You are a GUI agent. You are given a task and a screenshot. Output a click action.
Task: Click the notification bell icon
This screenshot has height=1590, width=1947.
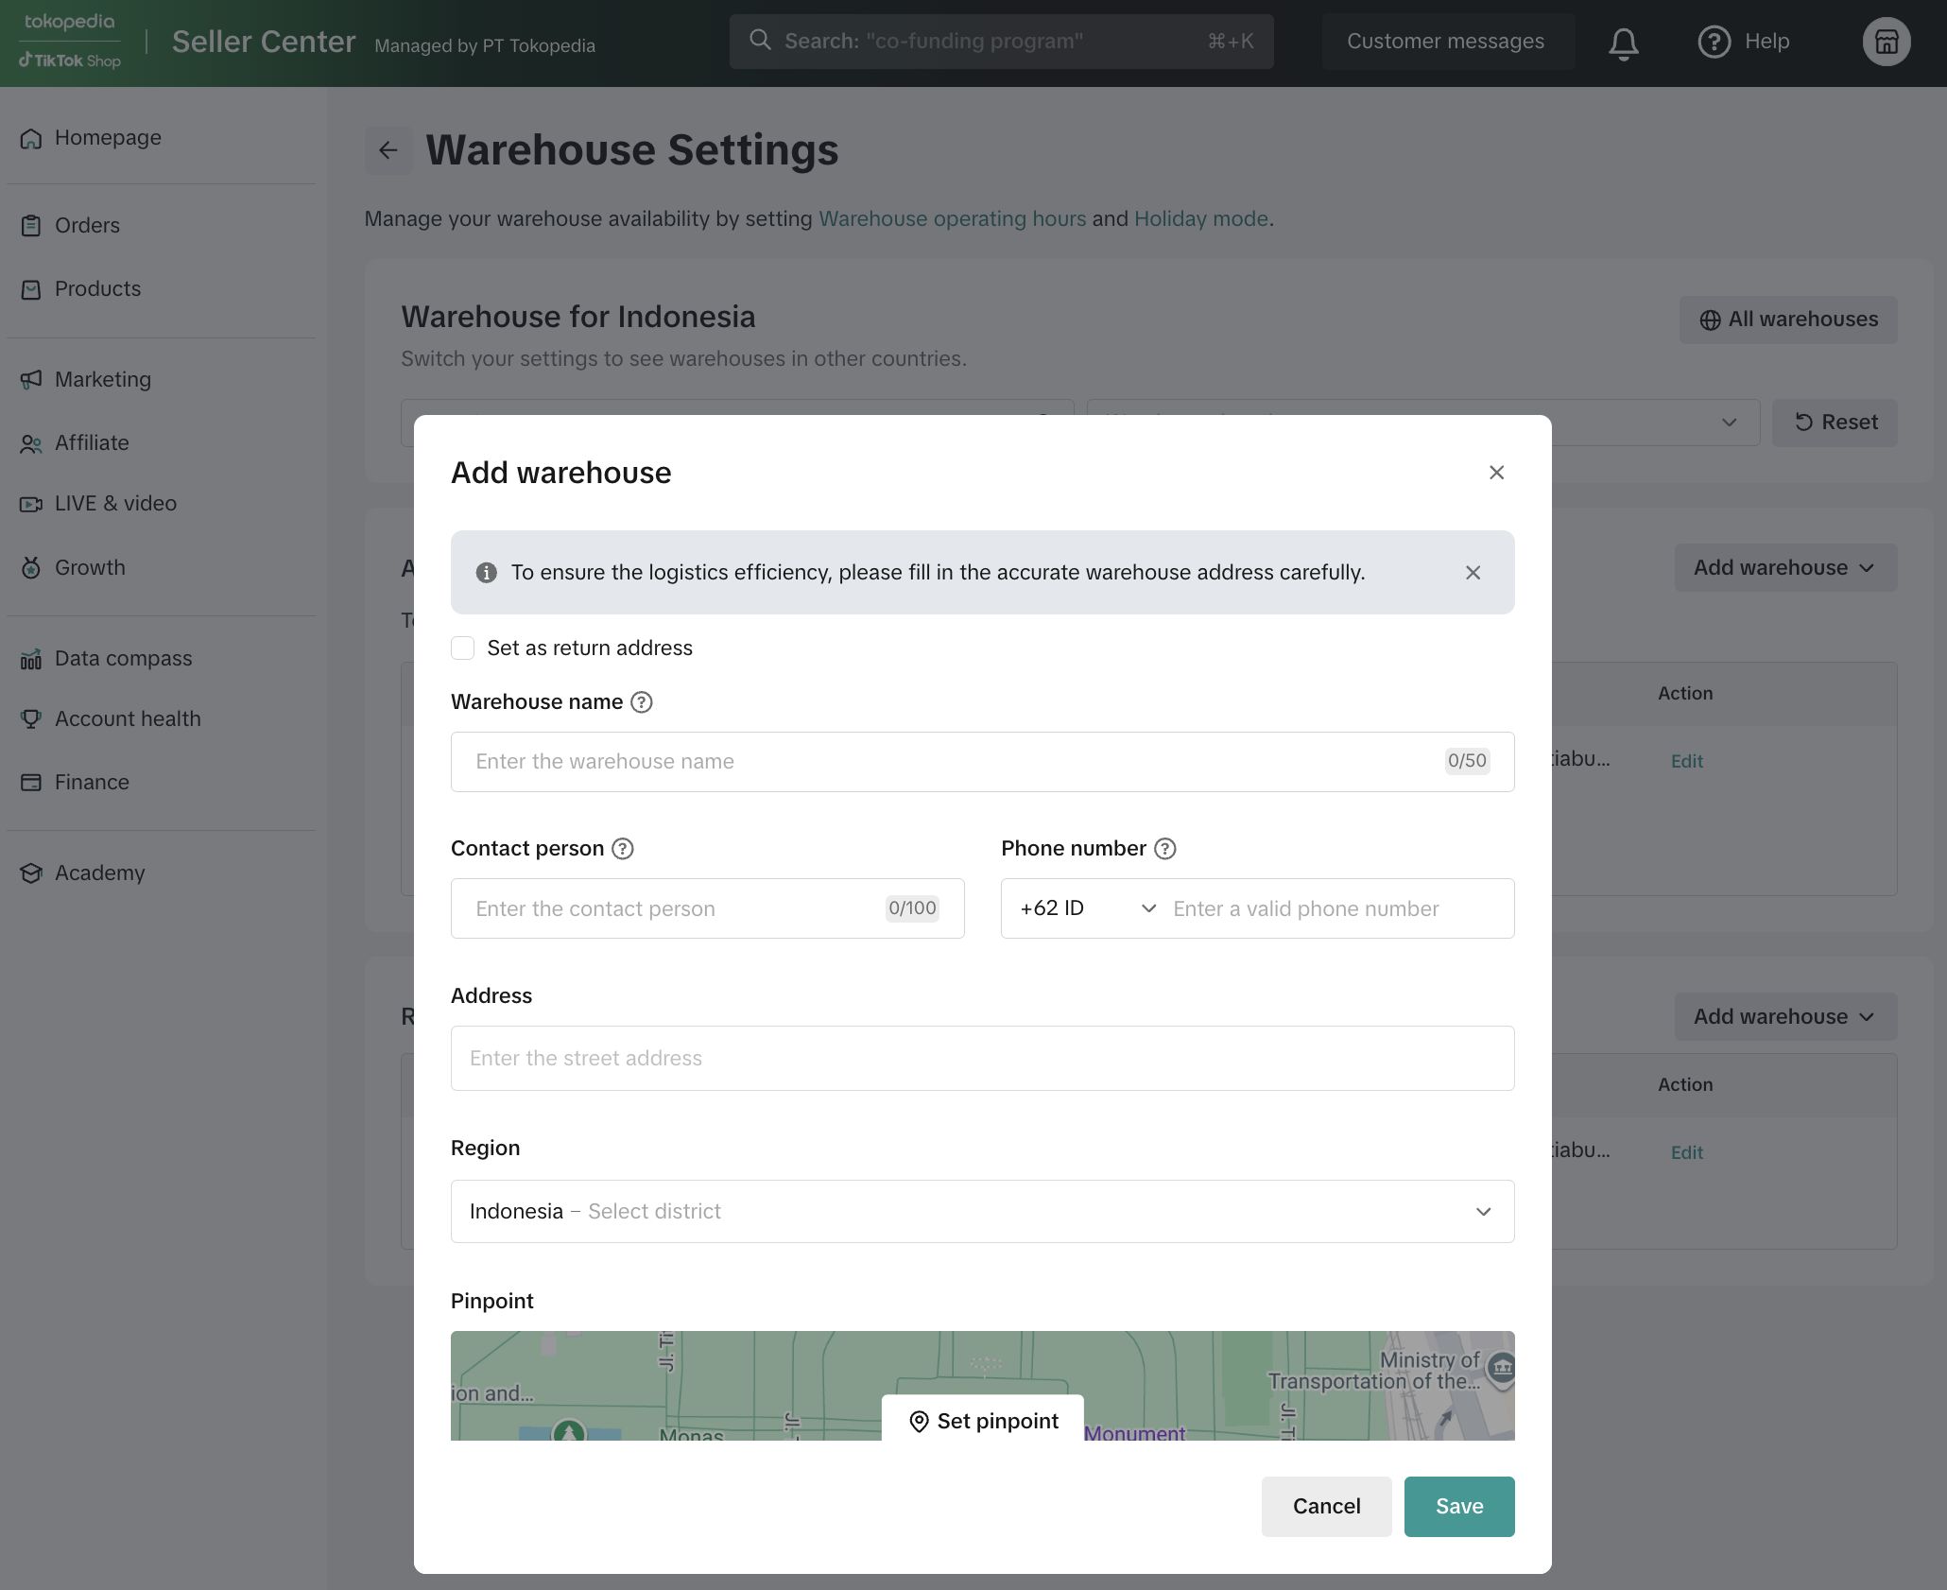pyautogui.click(x=1623, y=43)
